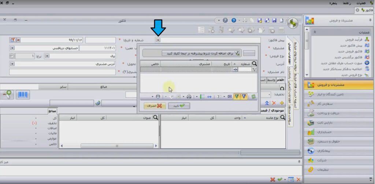375x184 pixels.
Task: Confirm selection with the تایید button
Action: coord(179,106)
